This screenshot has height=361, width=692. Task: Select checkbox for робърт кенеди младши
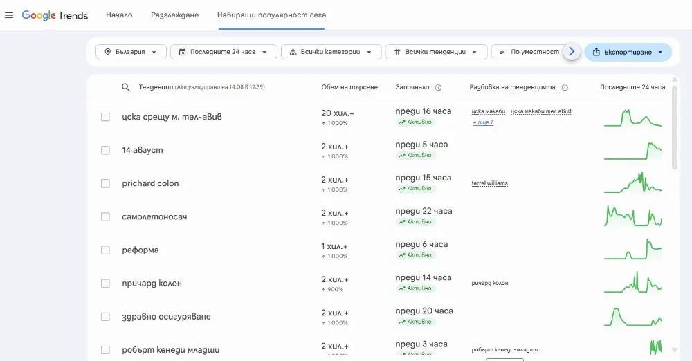[105, 350]
